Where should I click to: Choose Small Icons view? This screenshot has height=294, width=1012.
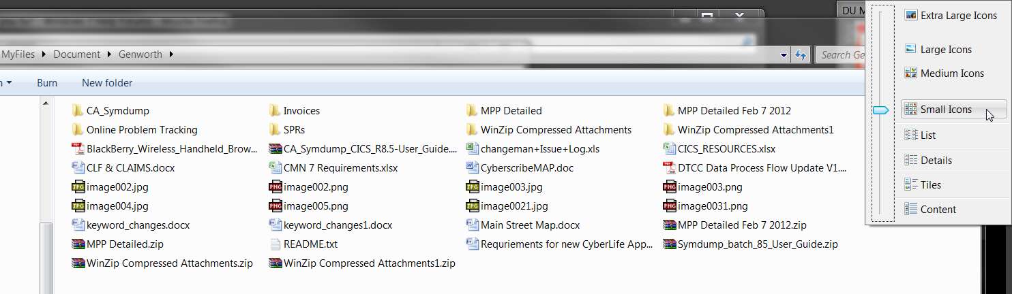[953, 109]
